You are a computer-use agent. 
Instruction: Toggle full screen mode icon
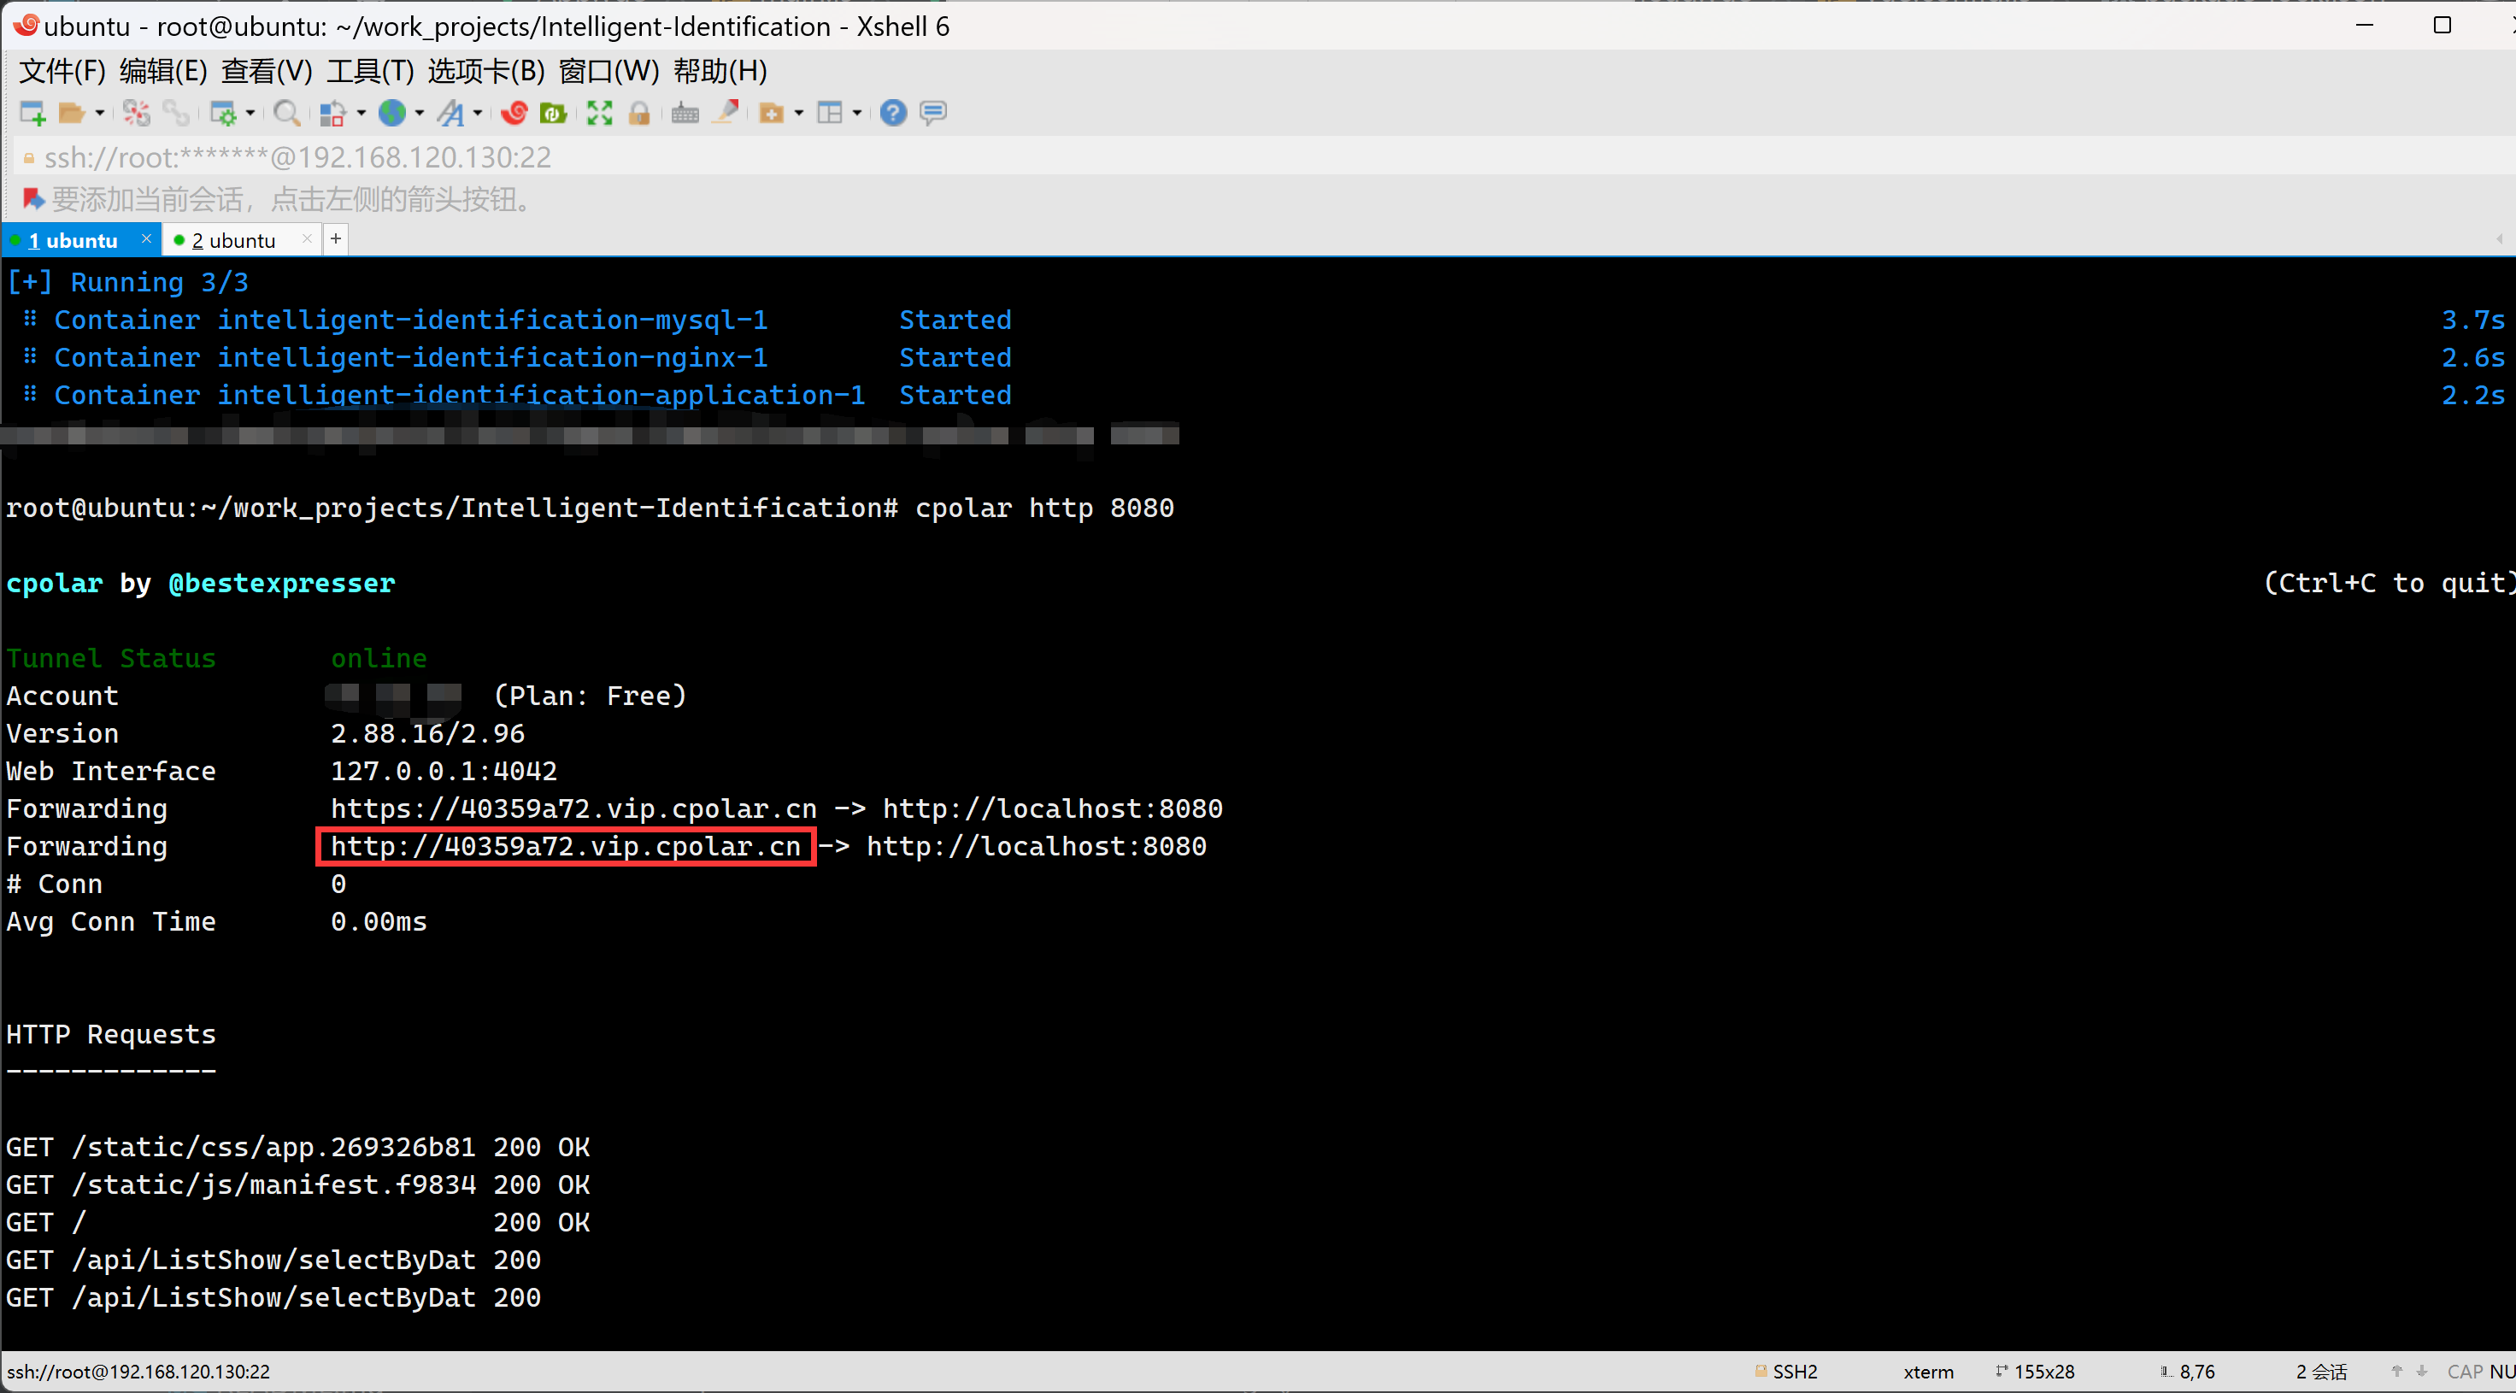(x=599, y=114)
